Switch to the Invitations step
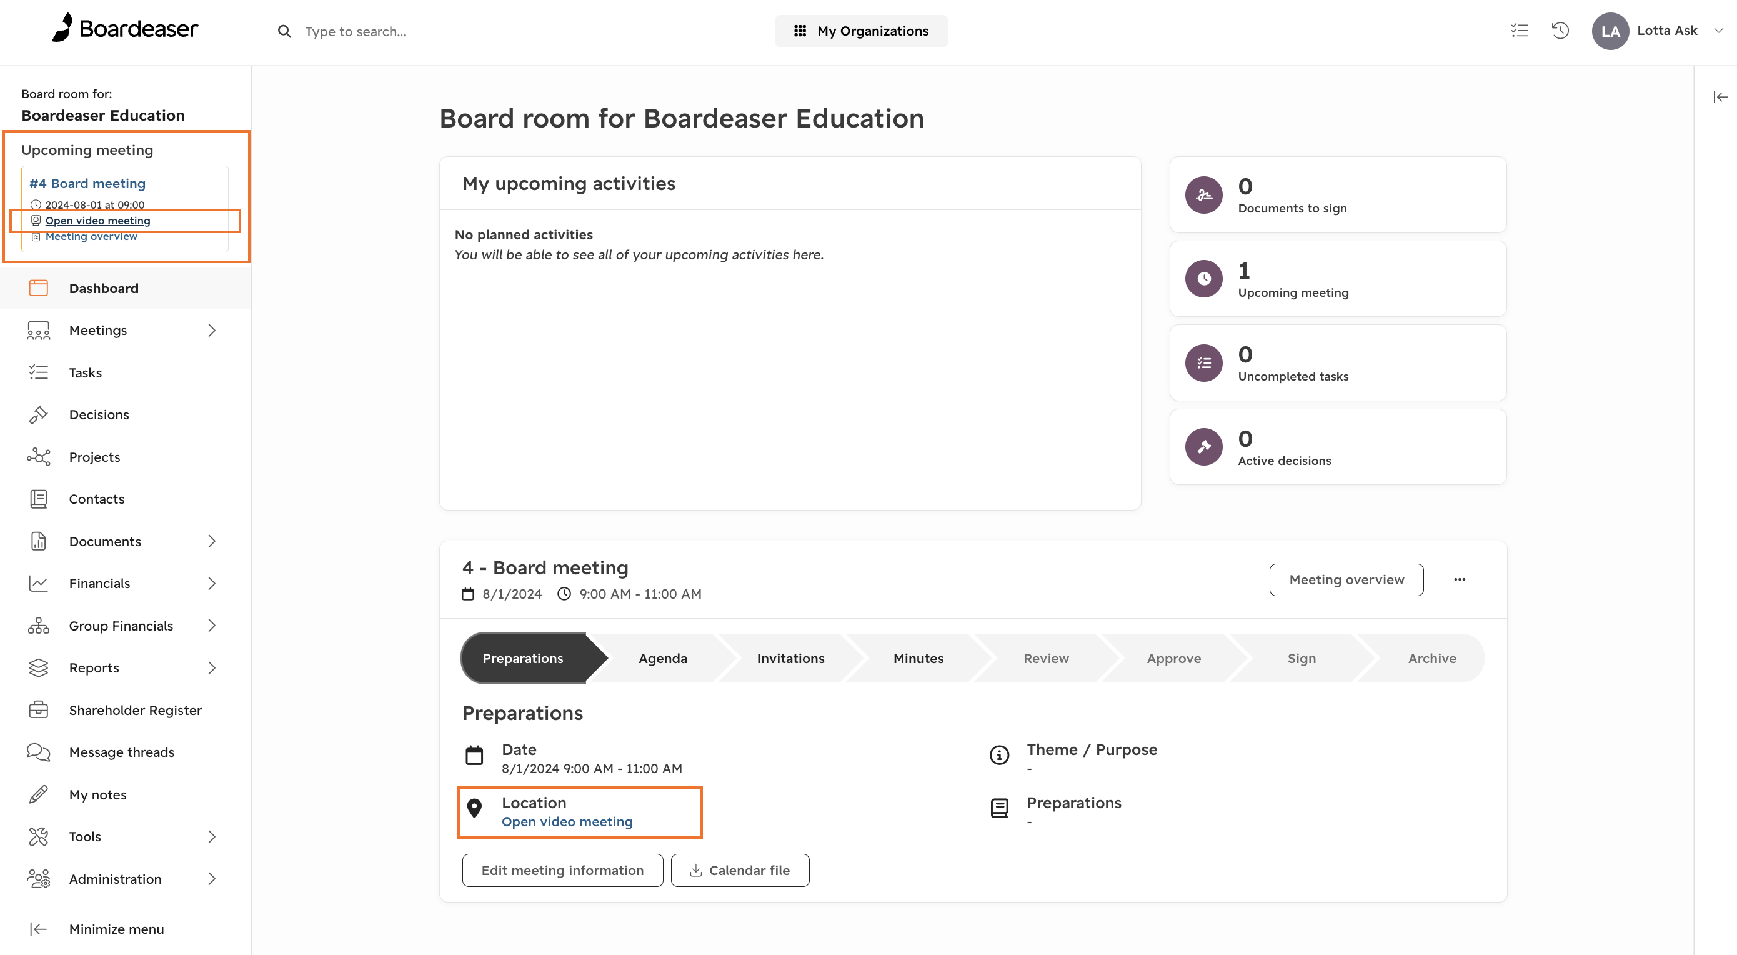Viewport: 1737px width, 955px height. tap(790, 658)
